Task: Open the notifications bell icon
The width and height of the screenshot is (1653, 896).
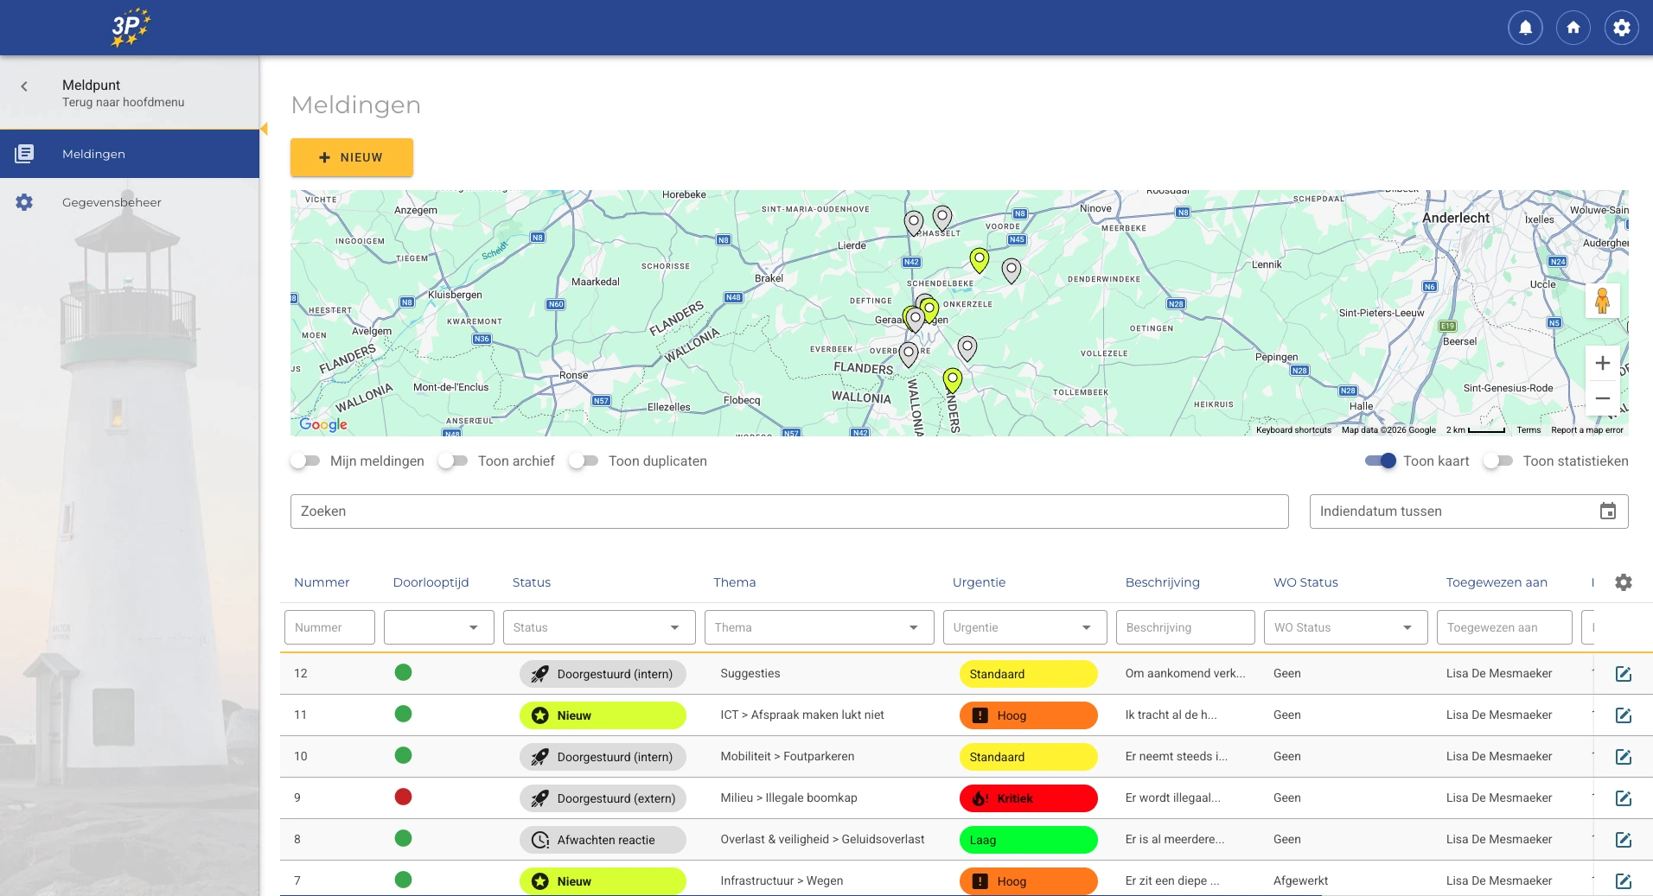Action: coord(1525,28)
